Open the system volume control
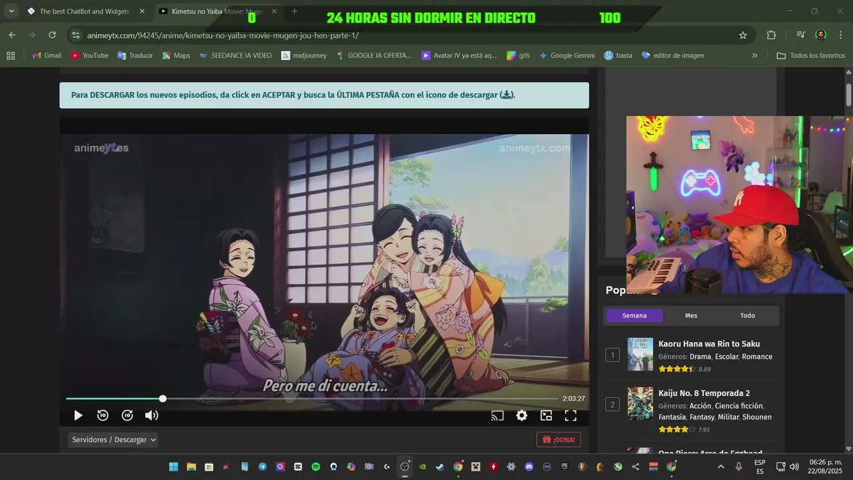The width and height of the screenshot is (853, 480). (x=794, y=467)
